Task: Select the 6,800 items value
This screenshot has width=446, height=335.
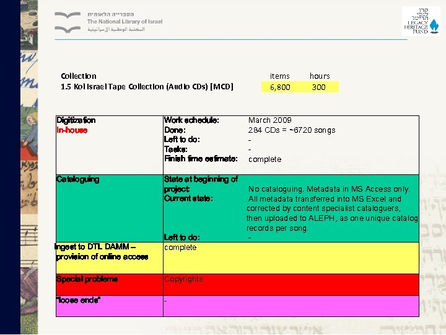Action: coord(280,87)
